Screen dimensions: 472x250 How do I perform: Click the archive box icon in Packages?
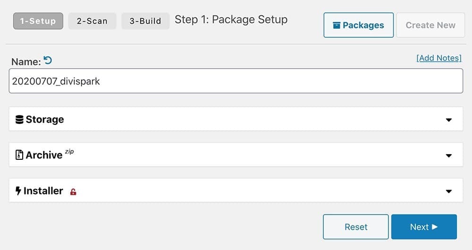coord(337,26)
